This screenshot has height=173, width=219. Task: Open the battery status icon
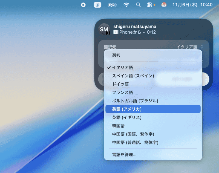[112, 5]
